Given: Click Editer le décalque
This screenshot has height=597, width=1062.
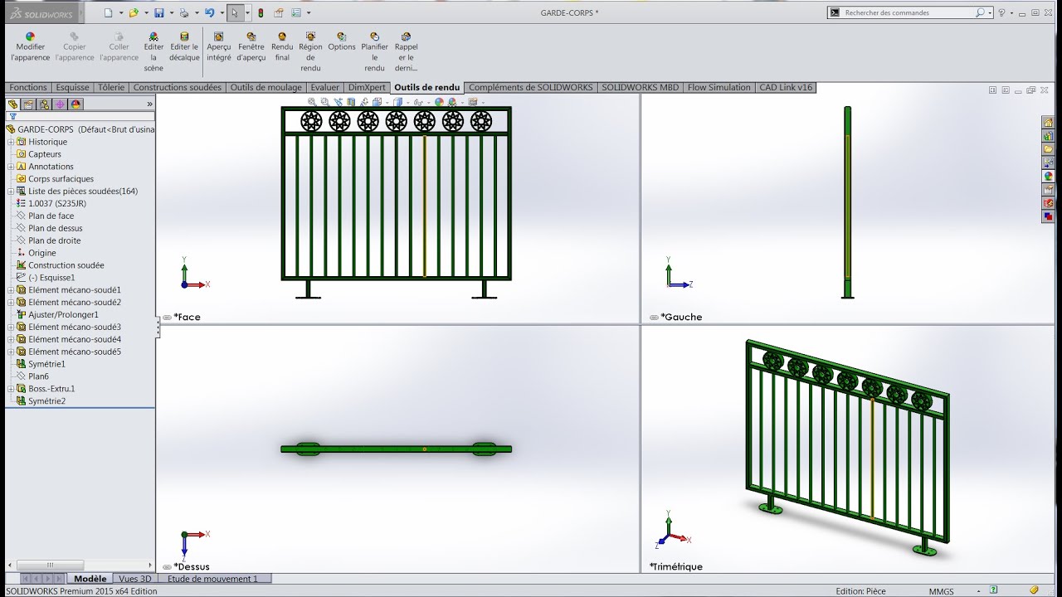Looking at the screenshot, I should point(184,47).
